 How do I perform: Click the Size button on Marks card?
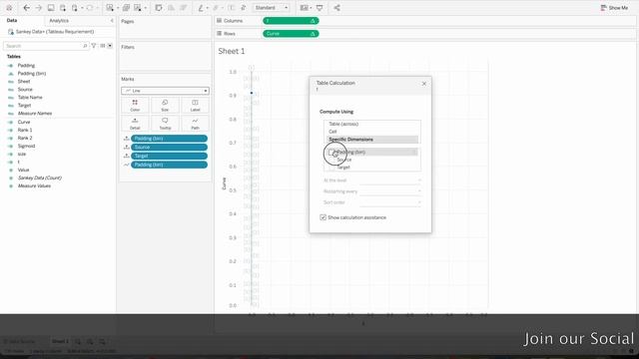point(165,106)
